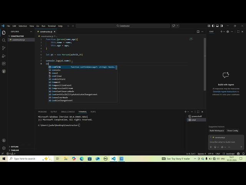Open the Extensions view
The image size is (246, 185).
pyautogui.click(x=4, y=64)
